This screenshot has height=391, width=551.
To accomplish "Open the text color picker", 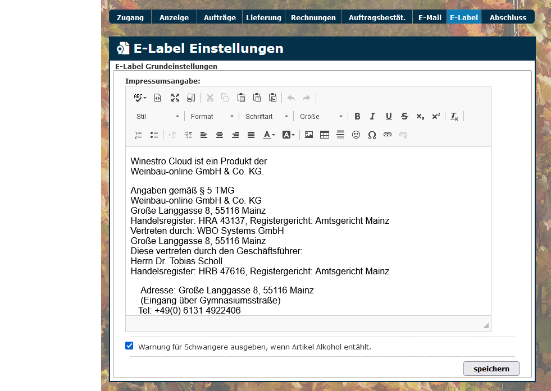I will tap(269, 135).
